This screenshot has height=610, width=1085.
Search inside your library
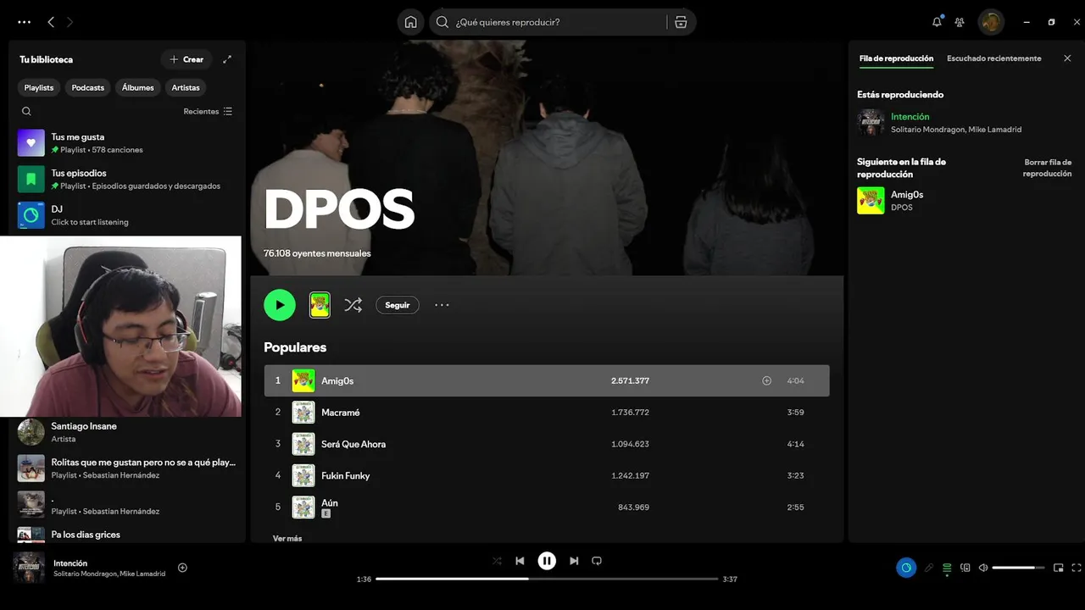tap(26, 111)
